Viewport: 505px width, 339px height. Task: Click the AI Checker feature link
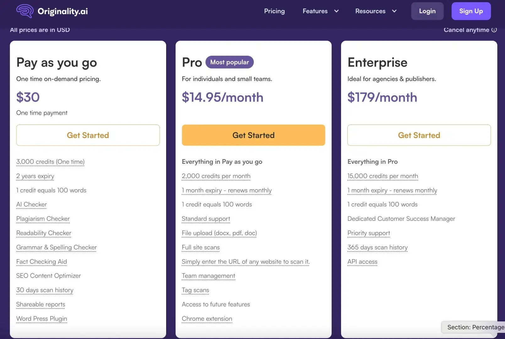tap(31, 204)
